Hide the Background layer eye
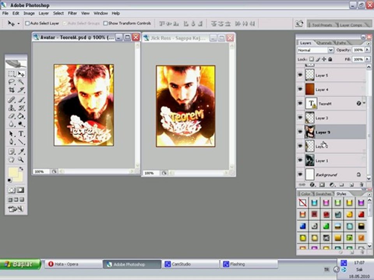This screenshot has width=374, height=280. 300,174
